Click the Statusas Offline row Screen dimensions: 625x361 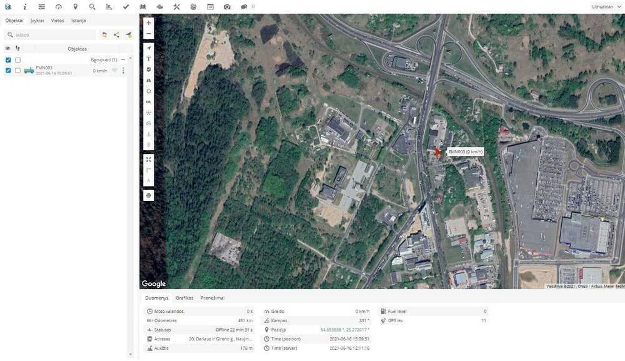[x=199, y=330]
